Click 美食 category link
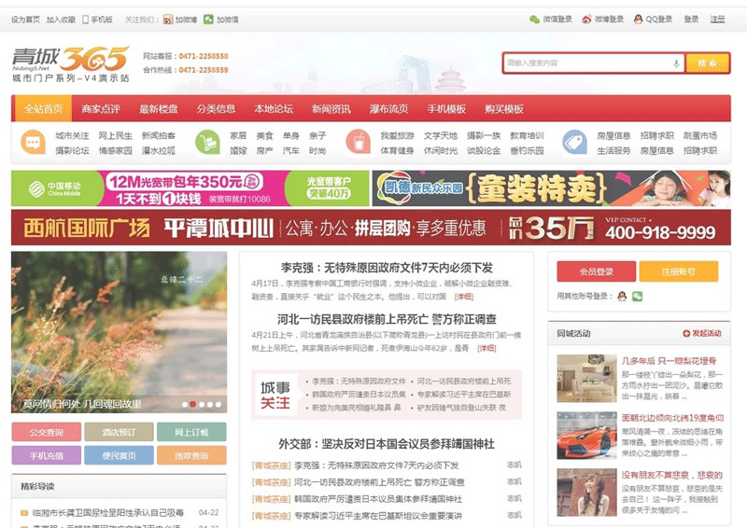The height and width of the screenshot is (528, 747). coord(264,135)
